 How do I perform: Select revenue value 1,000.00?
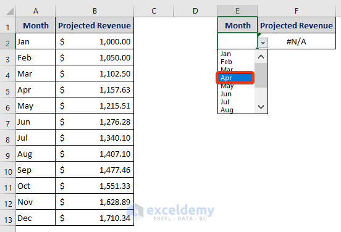(x=95, y=41)
